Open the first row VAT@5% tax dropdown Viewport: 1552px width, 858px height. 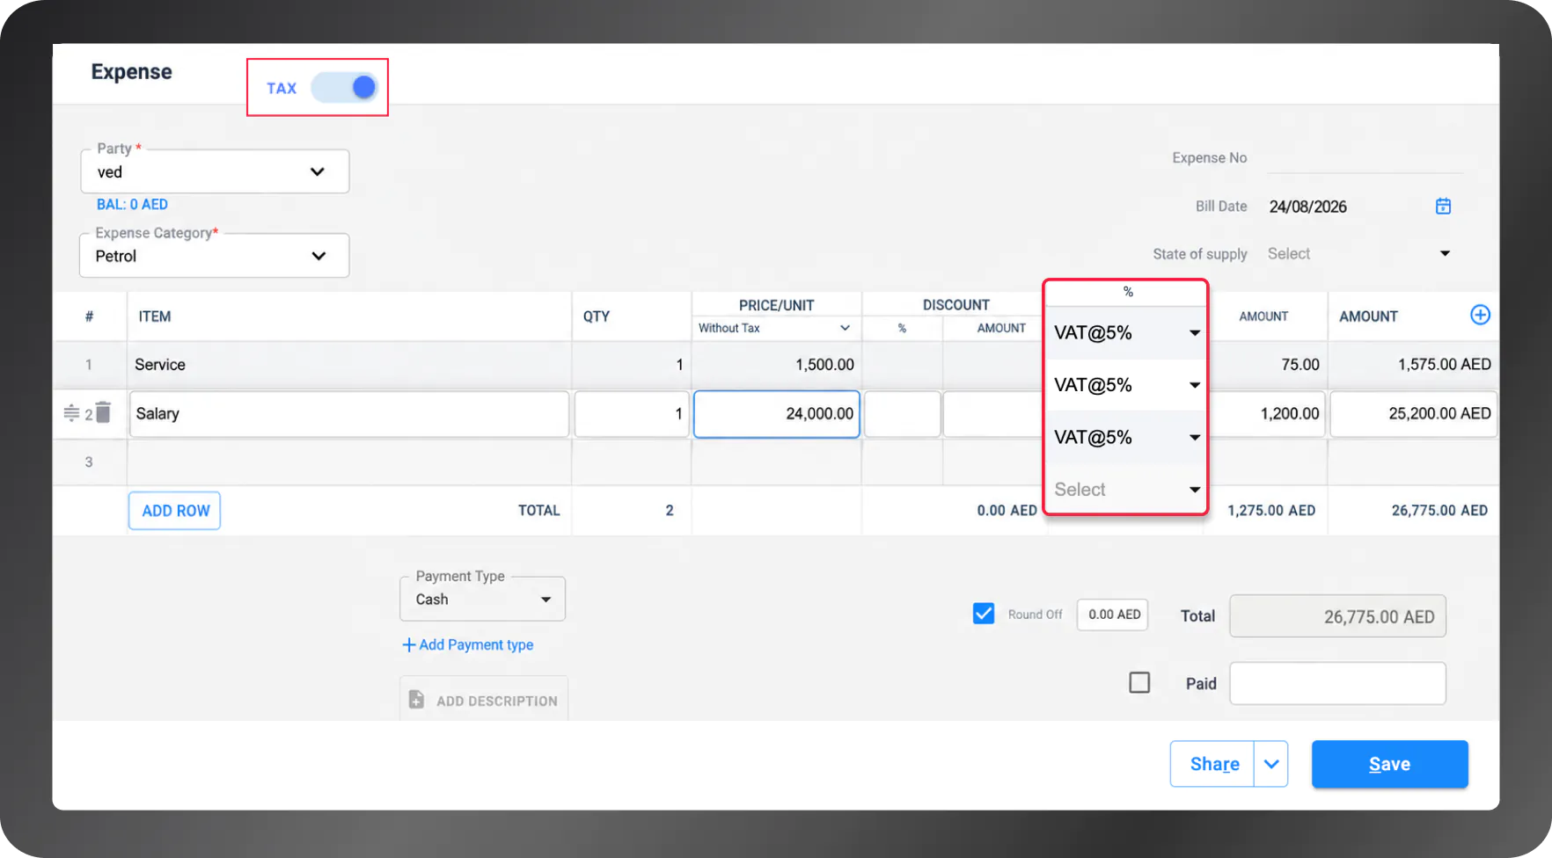click(1125, 332)
